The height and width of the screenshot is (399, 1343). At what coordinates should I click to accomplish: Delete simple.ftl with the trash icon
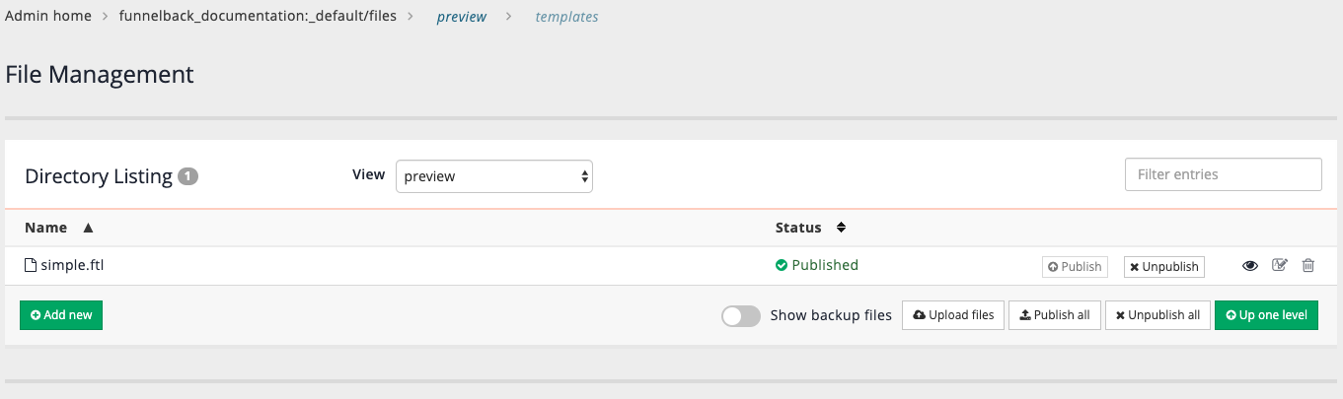(1308, 265)
